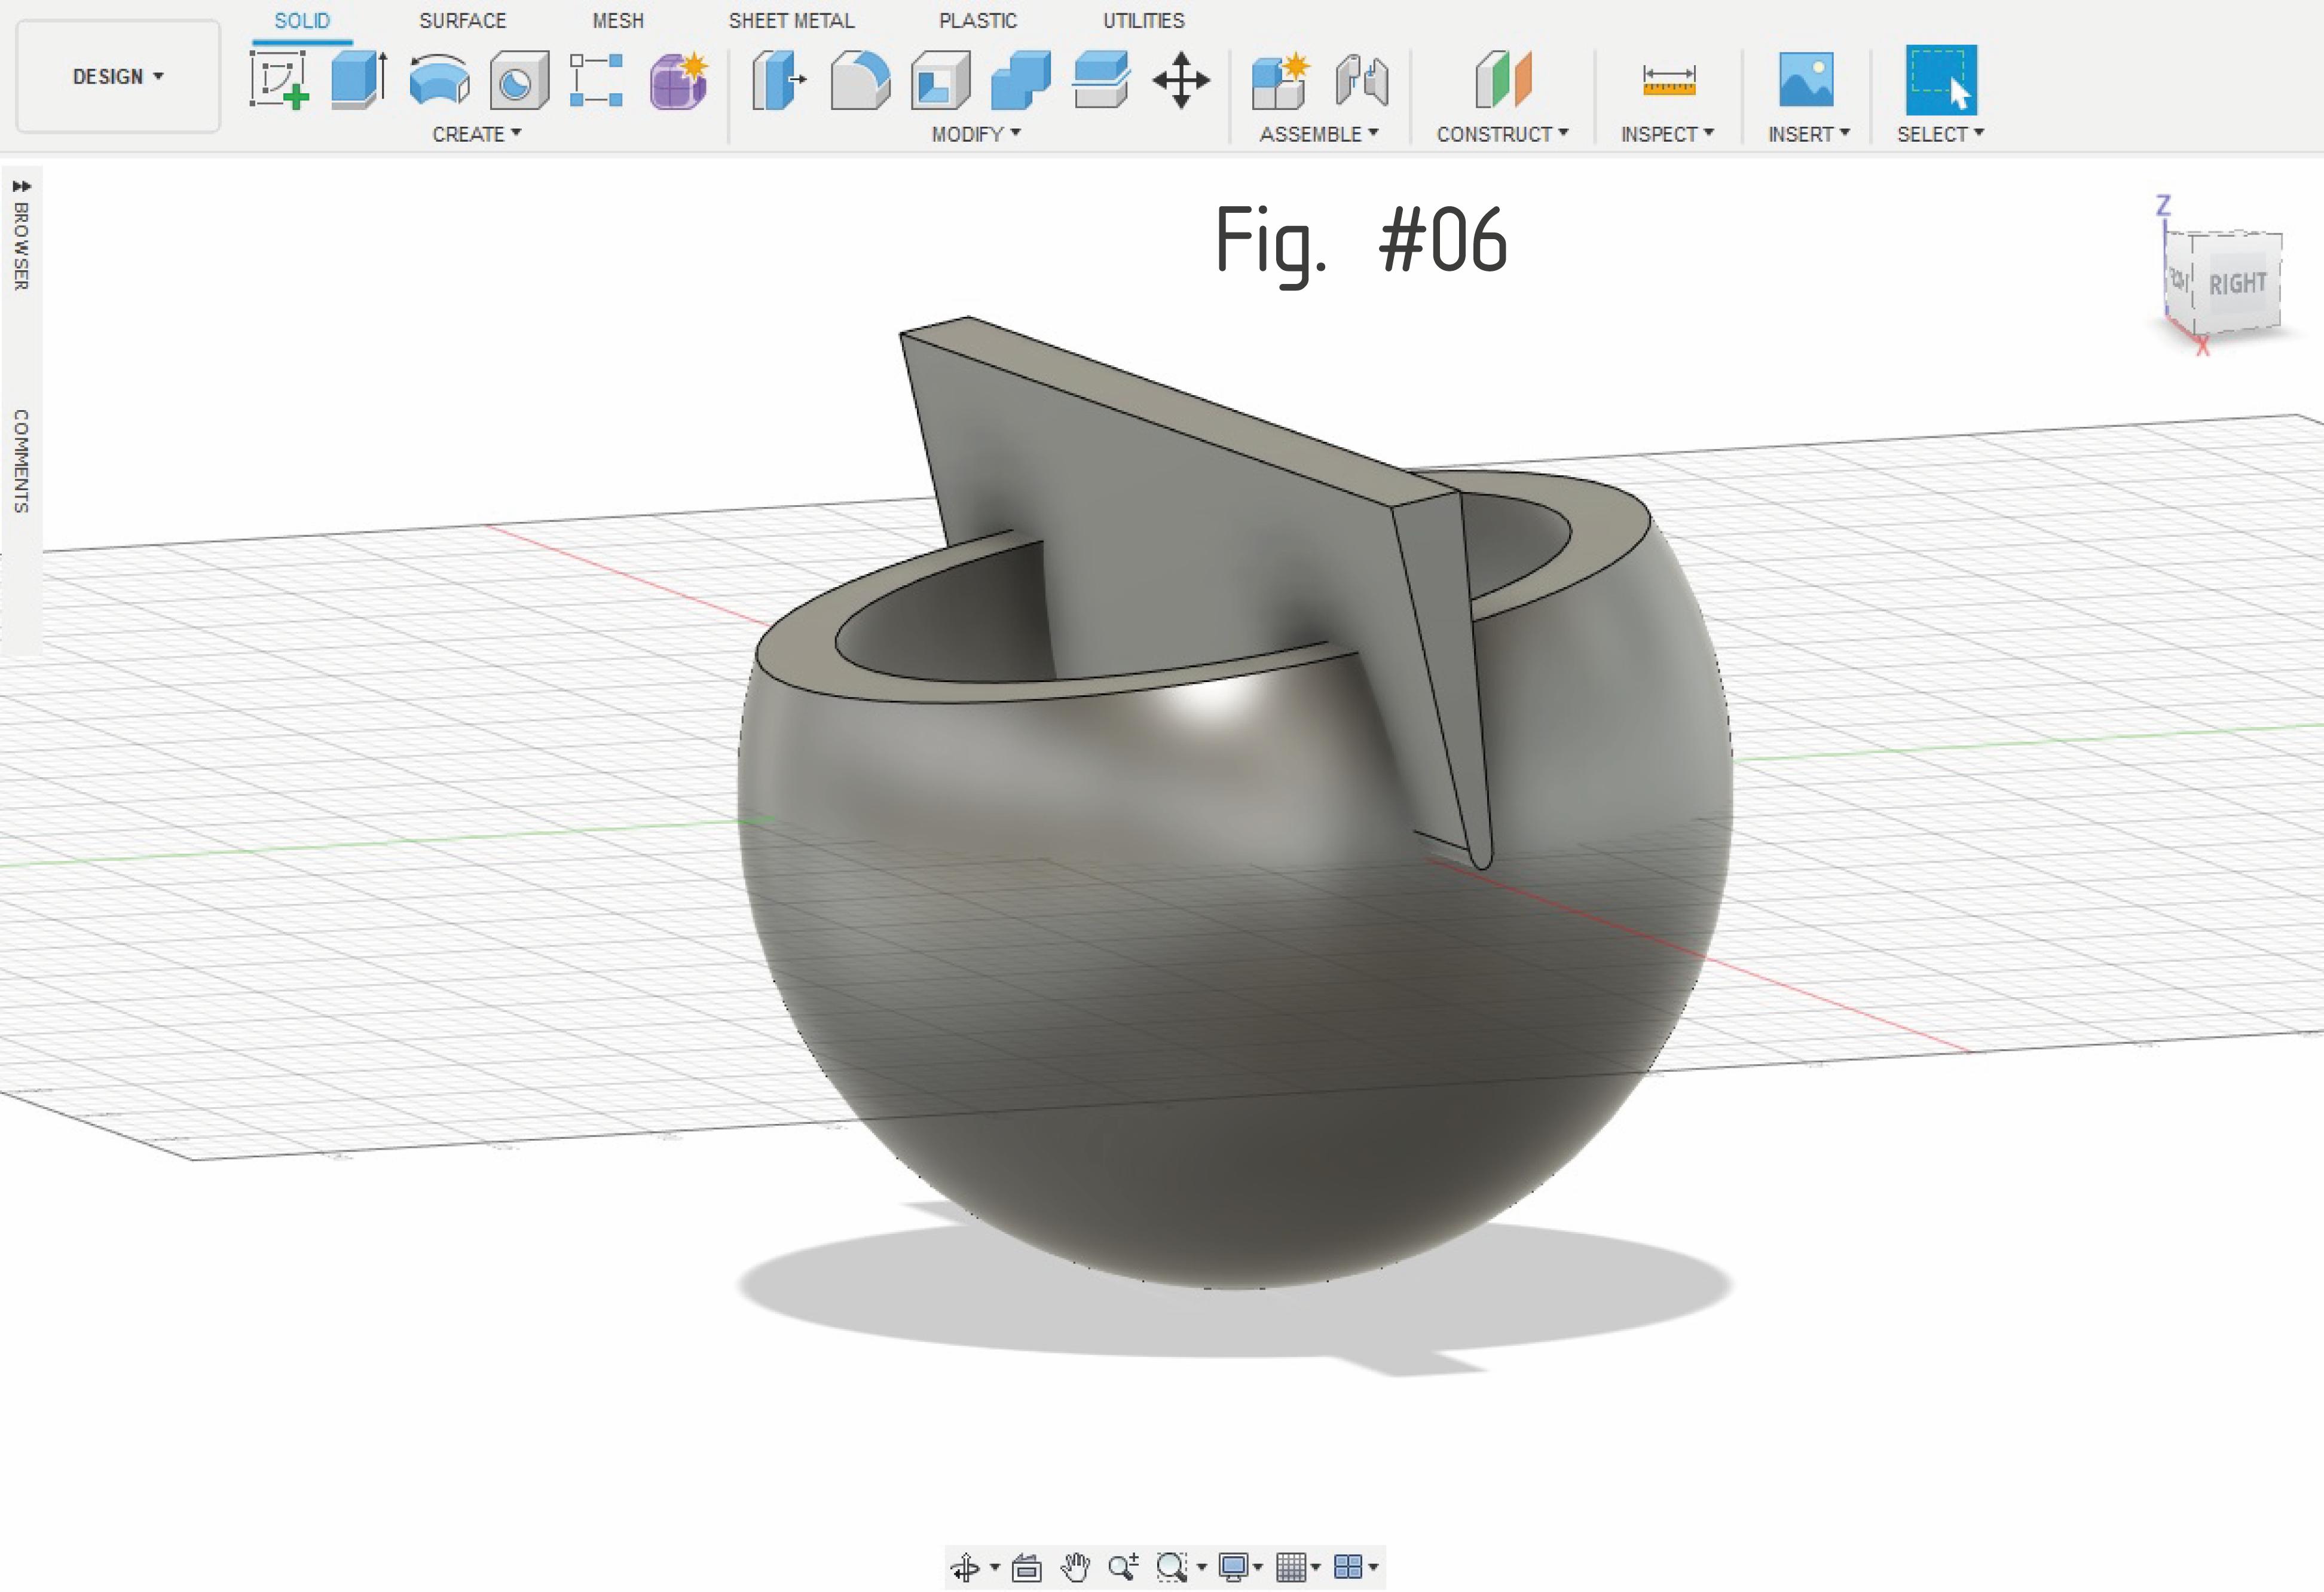The height and width of the screenshot is (1592, 2324).
Task: Click the New Component icon
Action: 1280,80
